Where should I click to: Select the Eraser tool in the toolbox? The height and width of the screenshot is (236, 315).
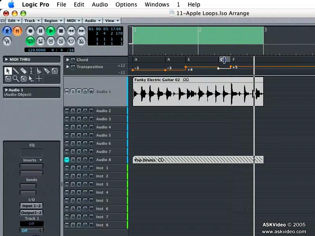pyautogui.click(x=24, y=71)
